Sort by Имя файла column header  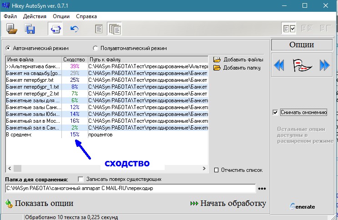click(x=34, y=60)
